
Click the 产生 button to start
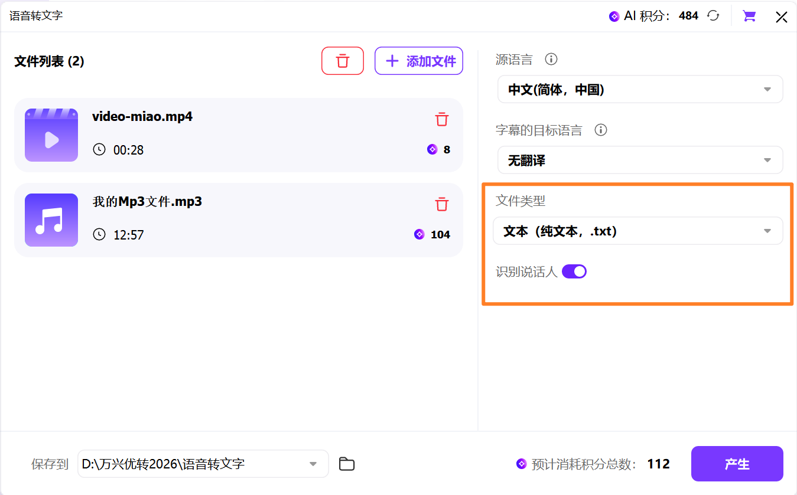pyautogui.click(x=737, y=464)
